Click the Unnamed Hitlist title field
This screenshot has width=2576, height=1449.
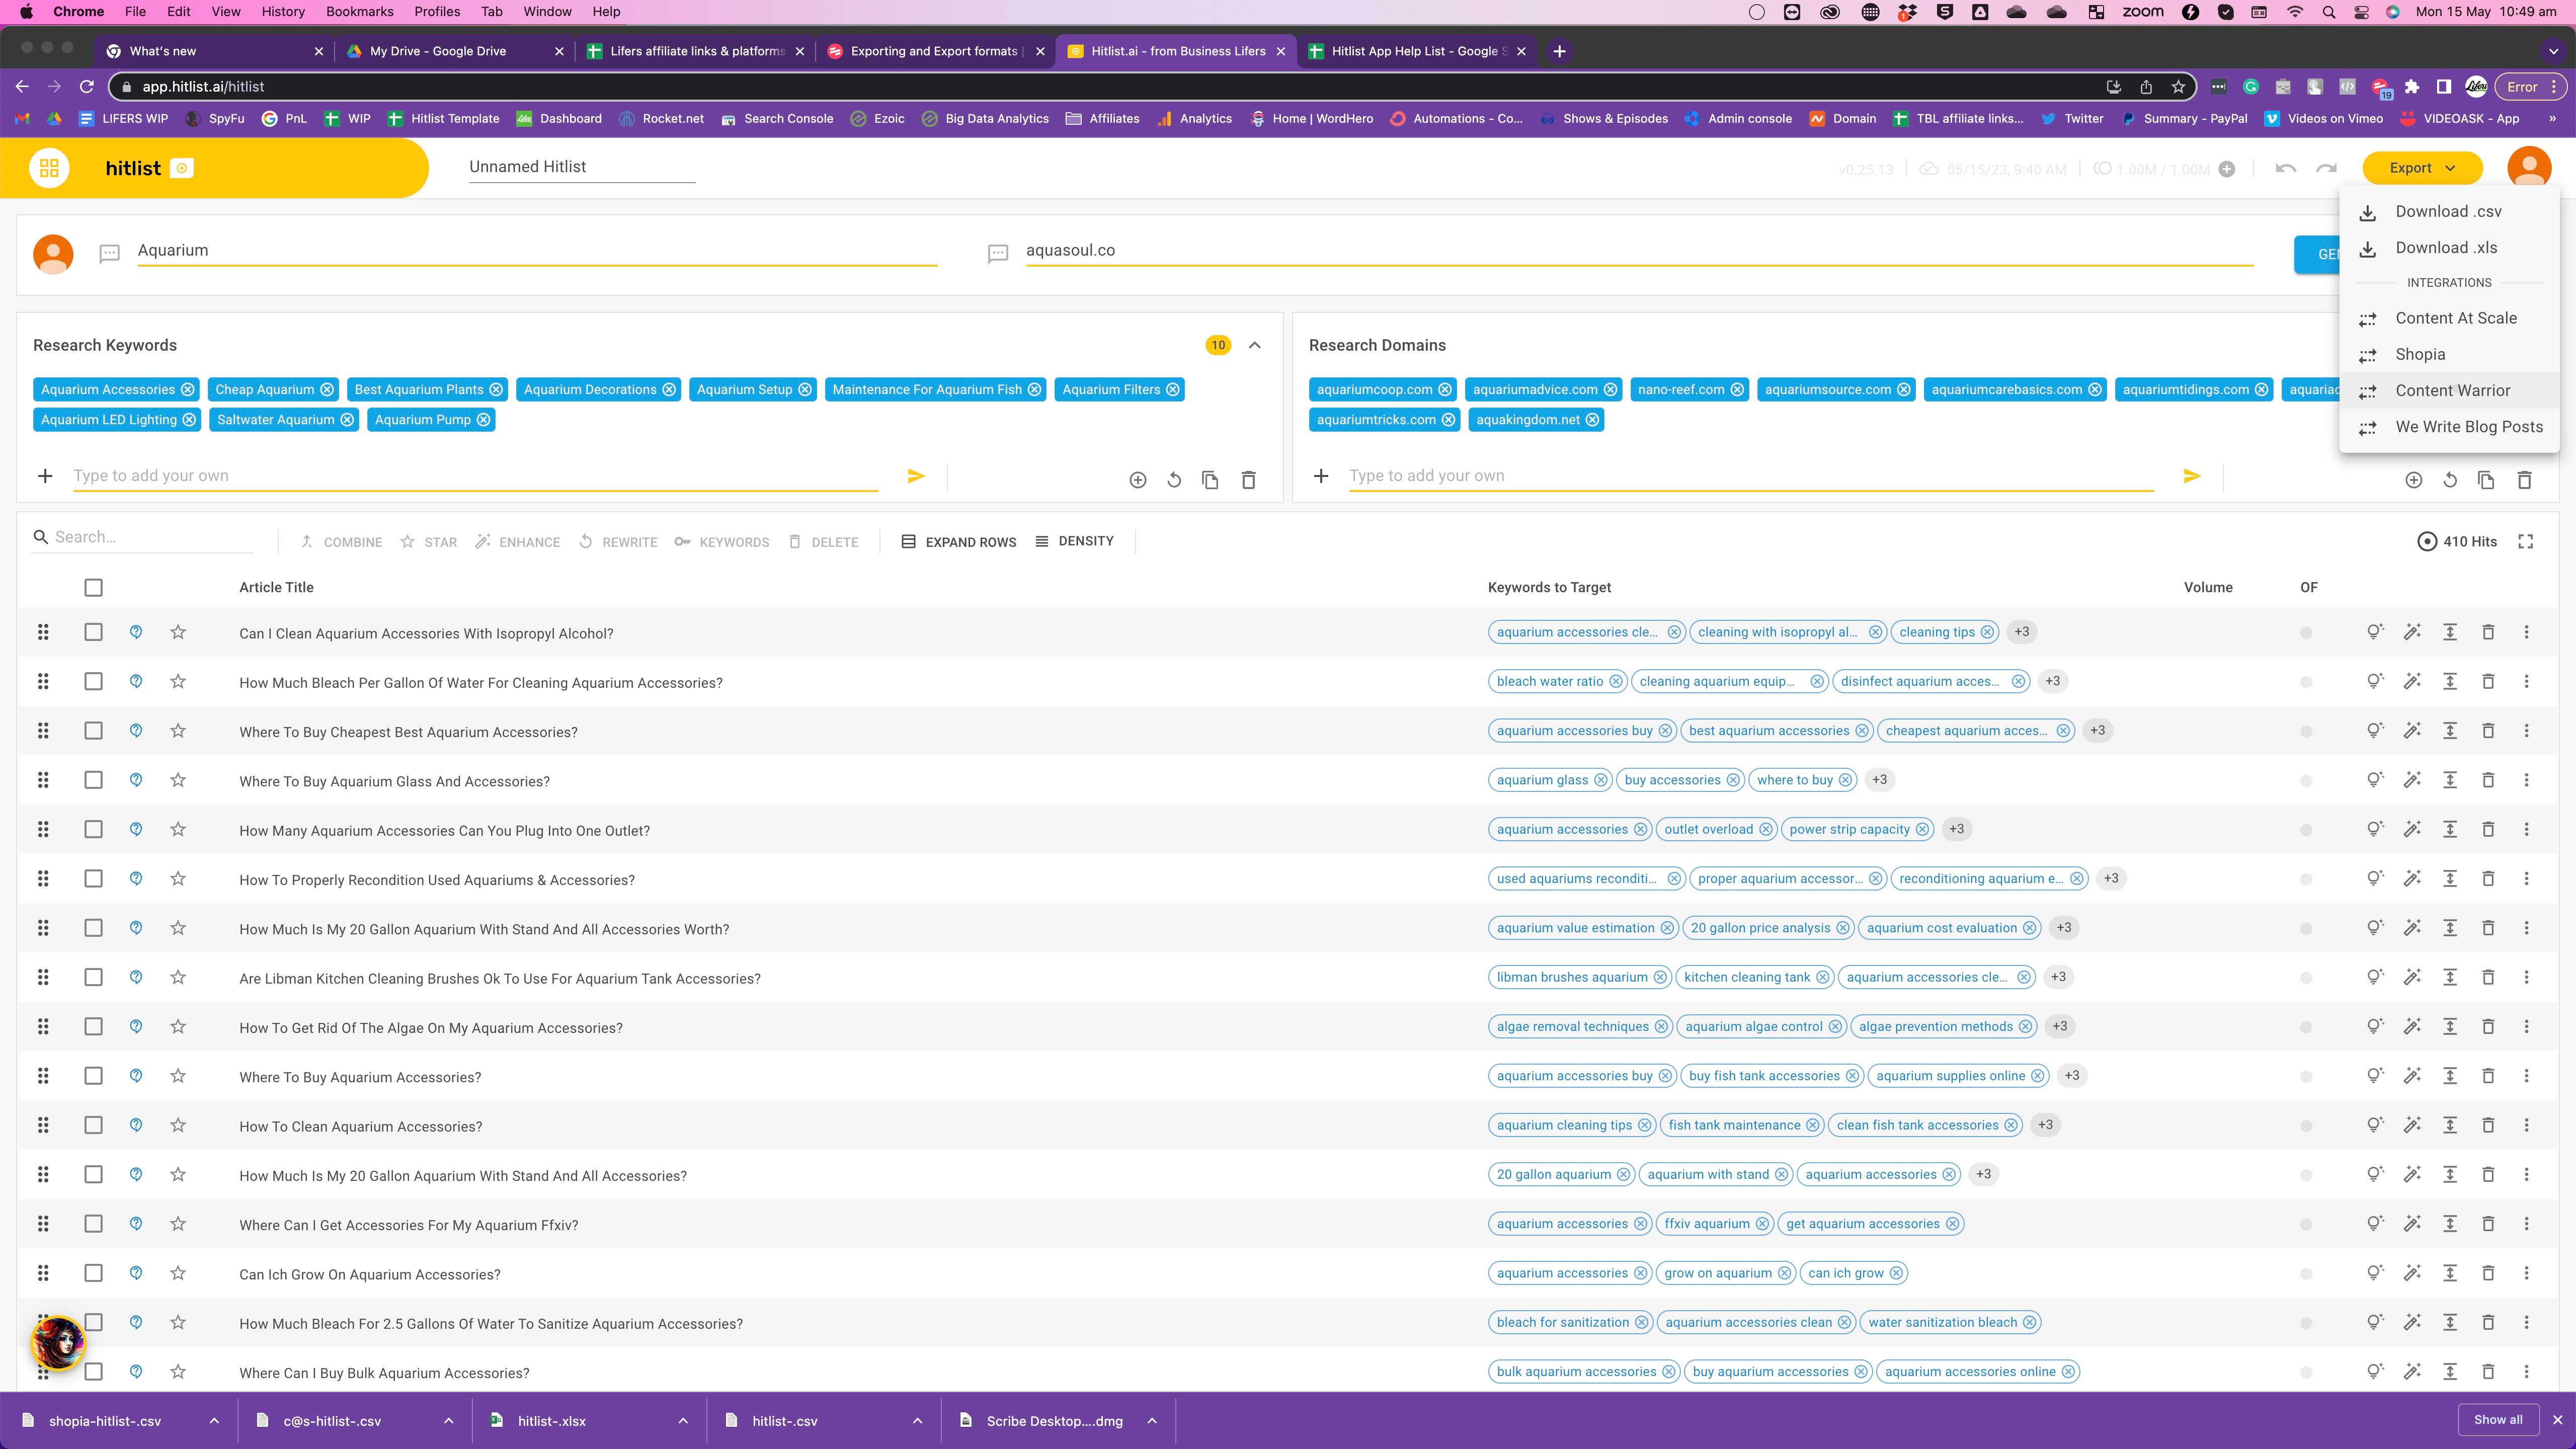point(581,167)
